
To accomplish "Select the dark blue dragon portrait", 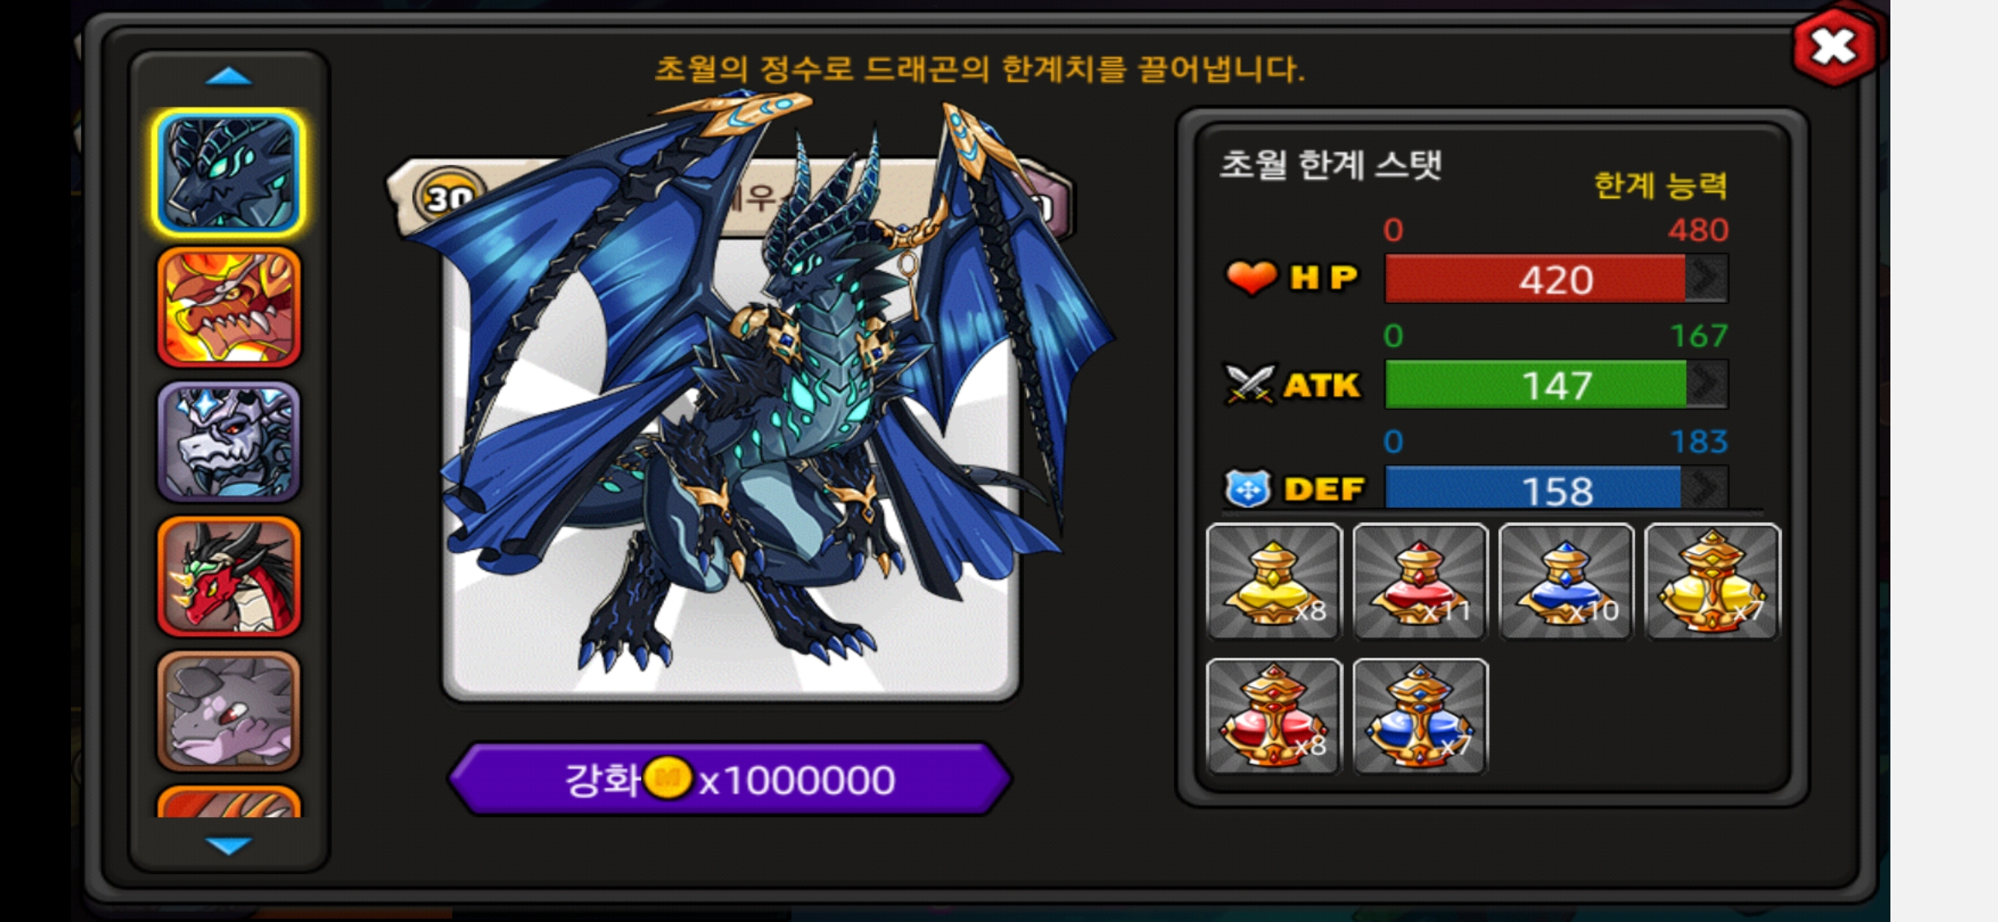I will (x=229, y=173).
